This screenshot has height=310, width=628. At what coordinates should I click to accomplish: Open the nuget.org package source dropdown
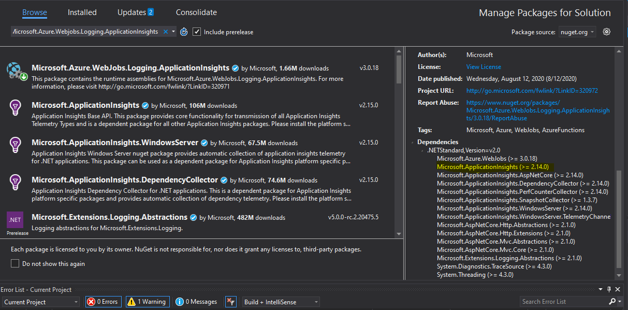[577, 32]
